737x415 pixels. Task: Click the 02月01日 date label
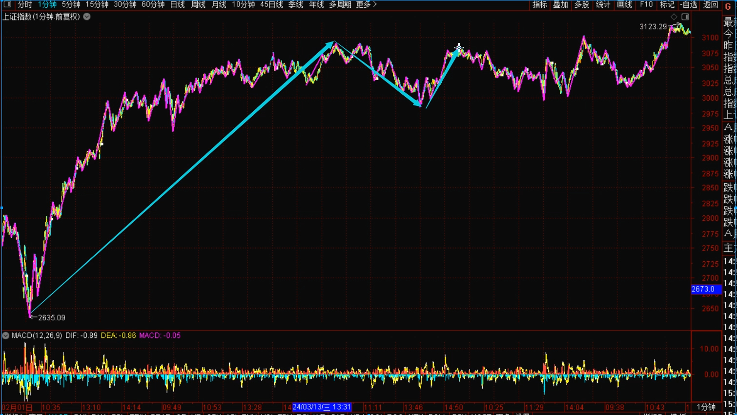[x=18, y=407]
